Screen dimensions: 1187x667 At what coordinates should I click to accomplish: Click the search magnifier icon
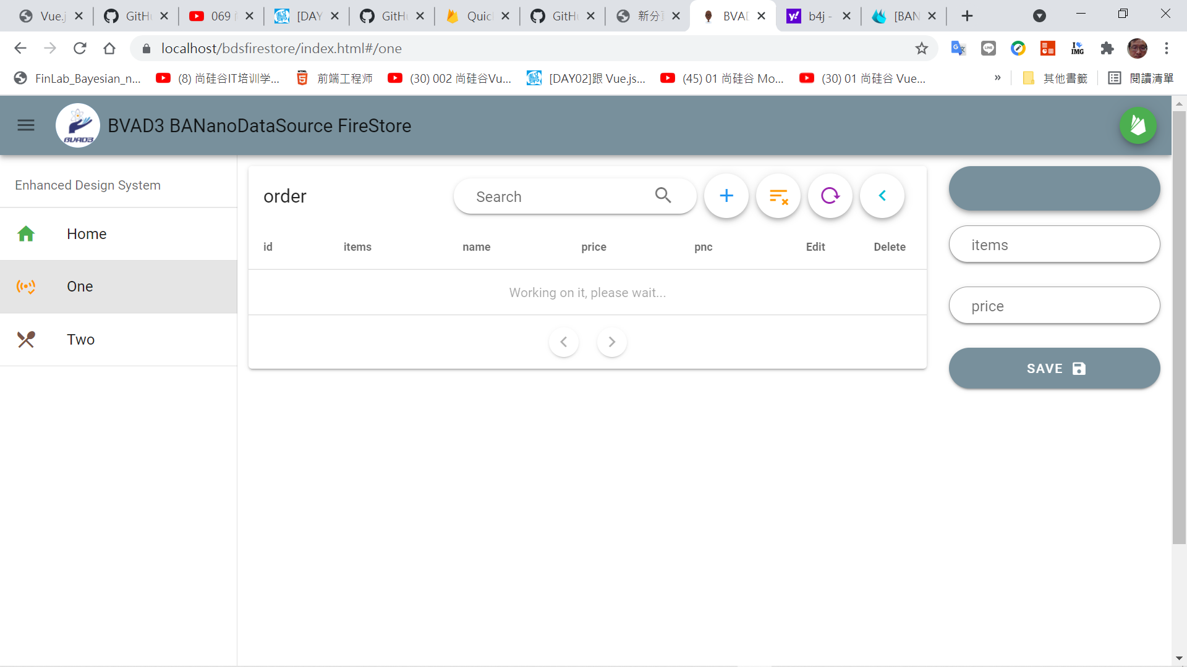(663, 196)
